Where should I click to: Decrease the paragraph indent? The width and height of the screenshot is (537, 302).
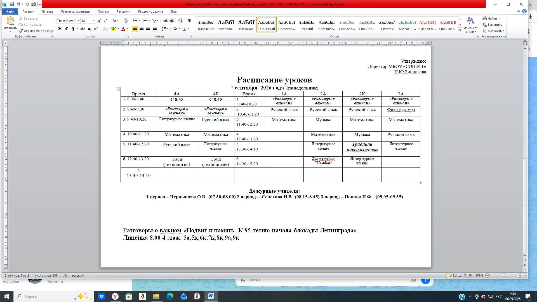pyautogui.click(x=165, y=21)
